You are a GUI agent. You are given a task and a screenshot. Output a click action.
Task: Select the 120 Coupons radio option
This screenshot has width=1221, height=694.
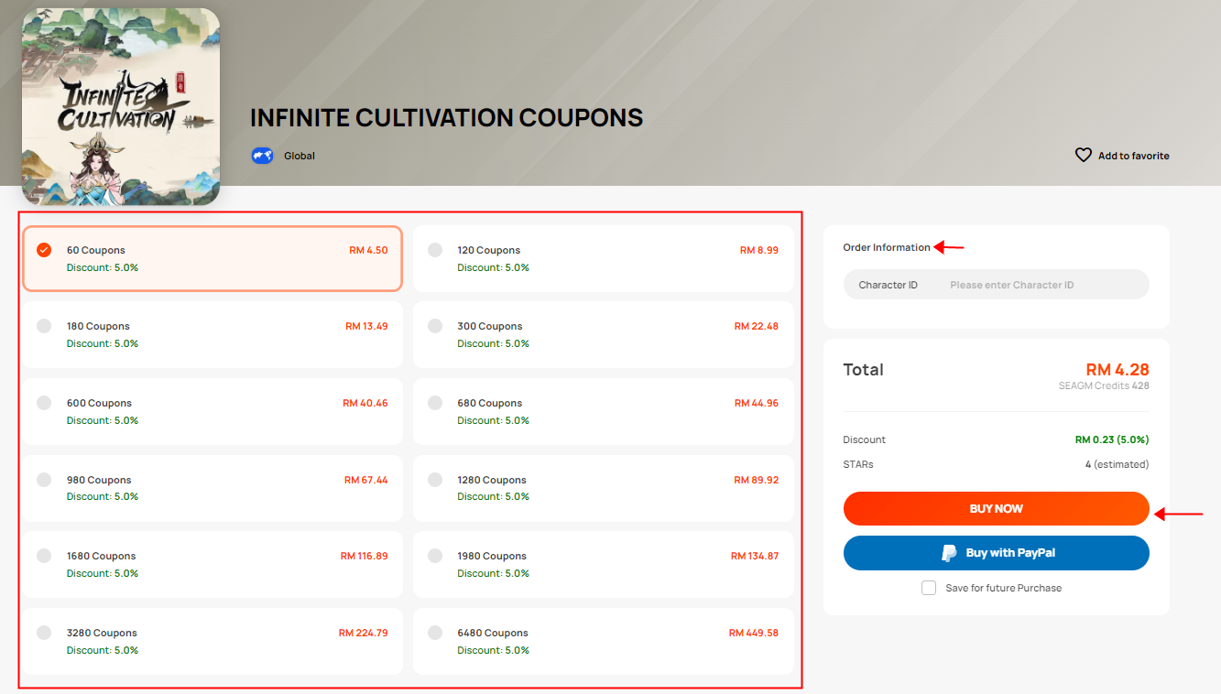[x=435, y=250]
